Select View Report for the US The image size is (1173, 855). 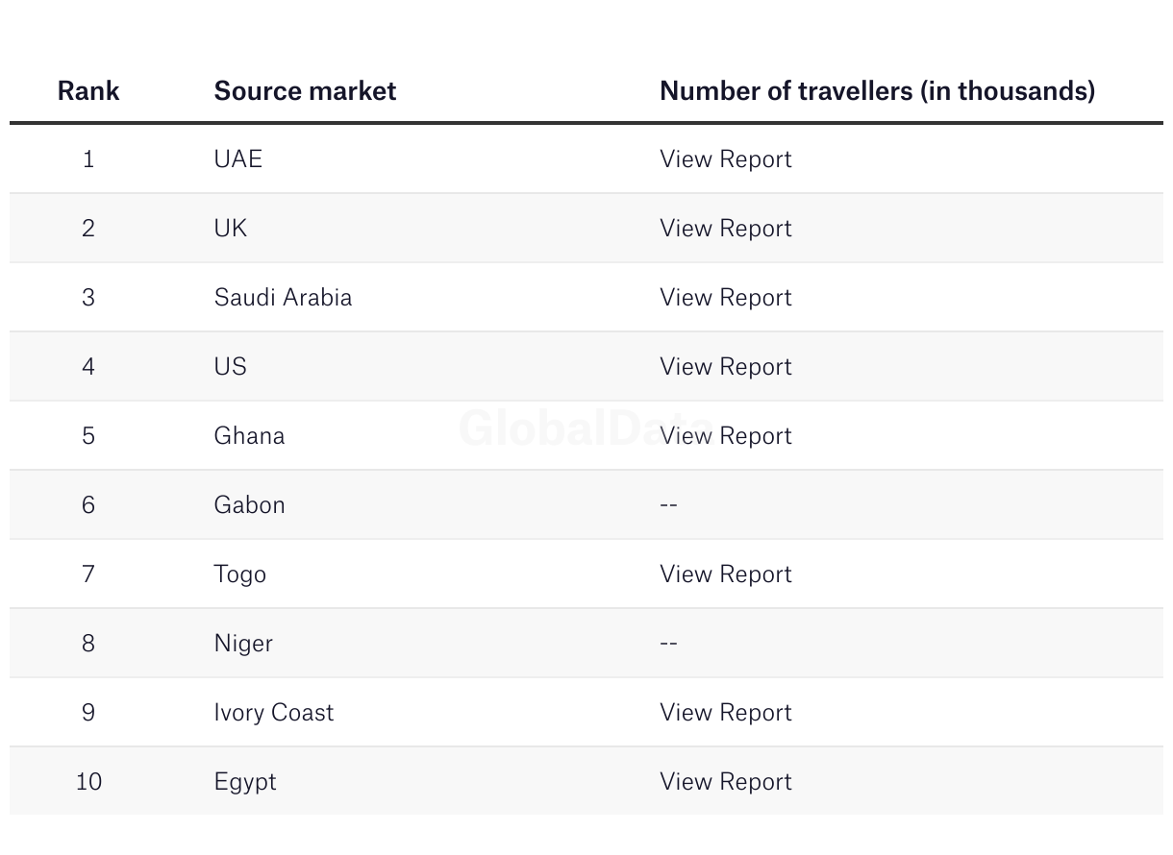pyautogui.click(x=725, y=367)
